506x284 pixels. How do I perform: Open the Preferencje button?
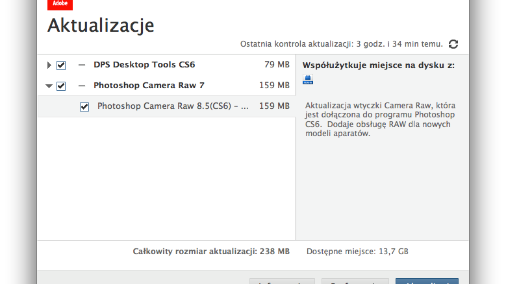(x=355, y=281)
